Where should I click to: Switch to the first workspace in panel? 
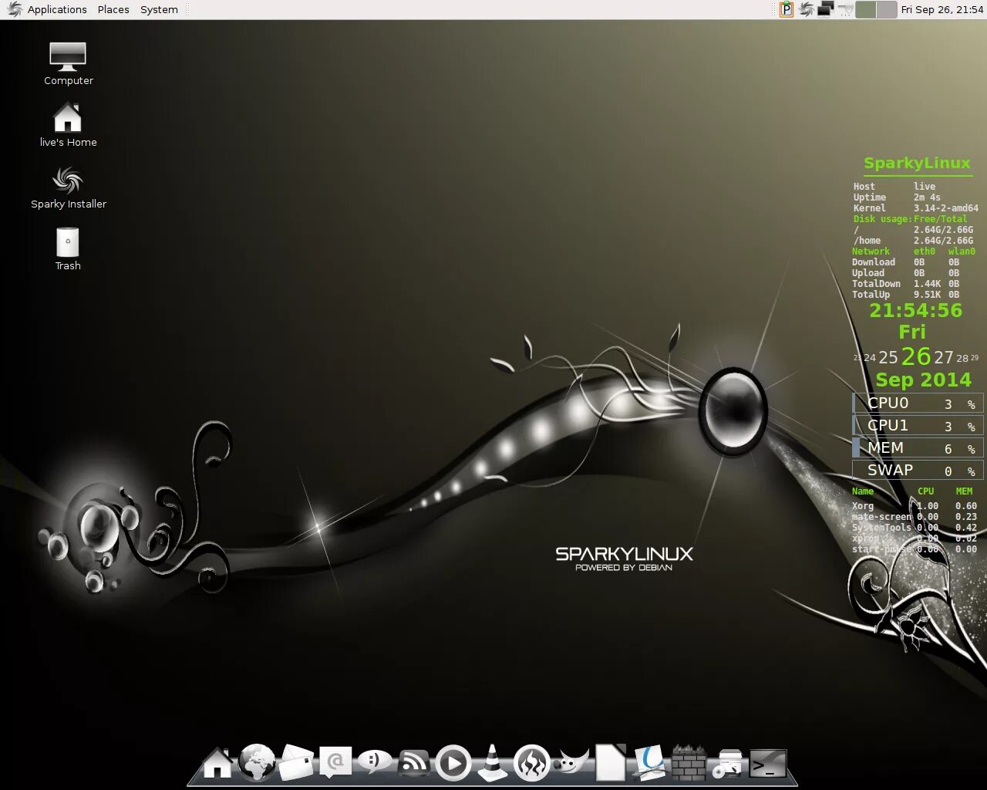[866, 9]
